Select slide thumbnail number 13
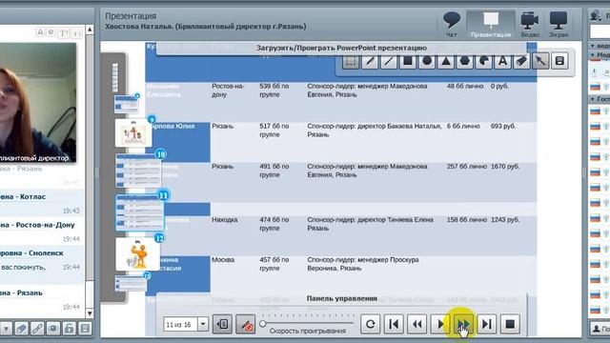Image resolution: width=610 pixels, height=343 pixels. (131, 283)
